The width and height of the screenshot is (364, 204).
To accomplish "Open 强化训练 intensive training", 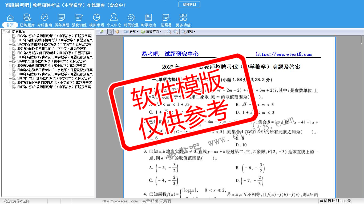I will click(79, 20).
